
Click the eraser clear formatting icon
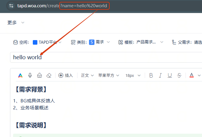tap(49, 75)
